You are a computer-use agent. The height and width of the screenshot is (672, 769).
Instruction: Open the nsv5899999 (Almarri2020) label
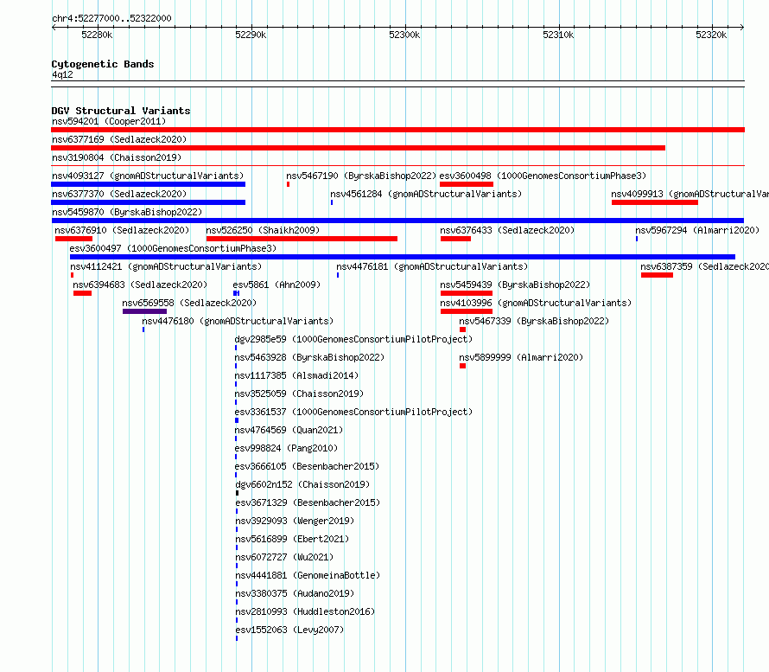(x=521, y=357)
